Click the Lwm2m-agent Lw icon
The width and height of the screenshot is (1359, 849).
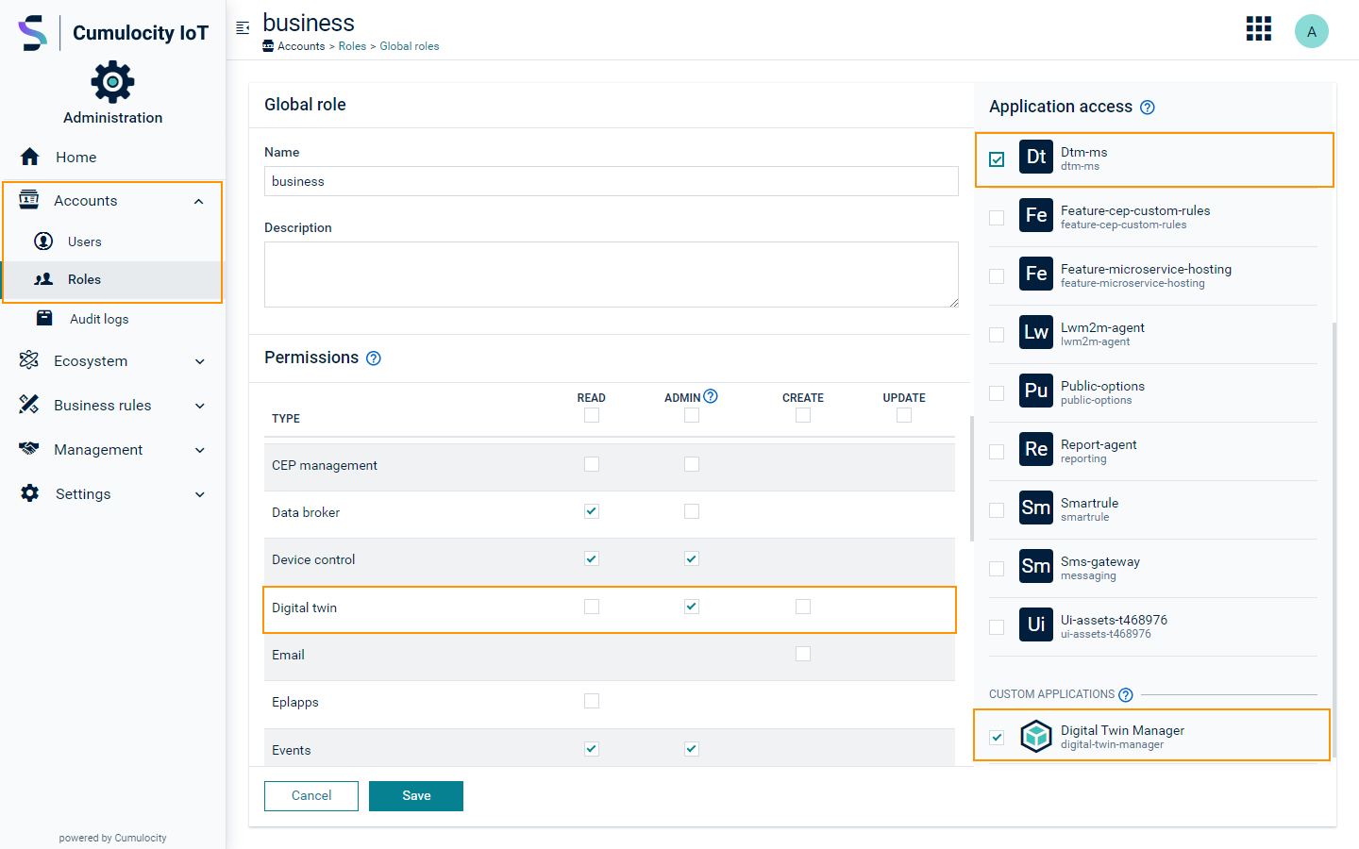pos(1036,332)
